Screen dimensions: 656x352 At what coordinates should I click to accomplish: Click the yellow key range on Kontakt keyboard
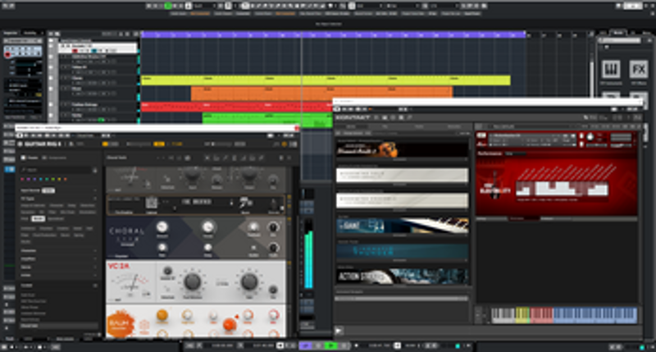pyautogui.click(x=522, y=315)
